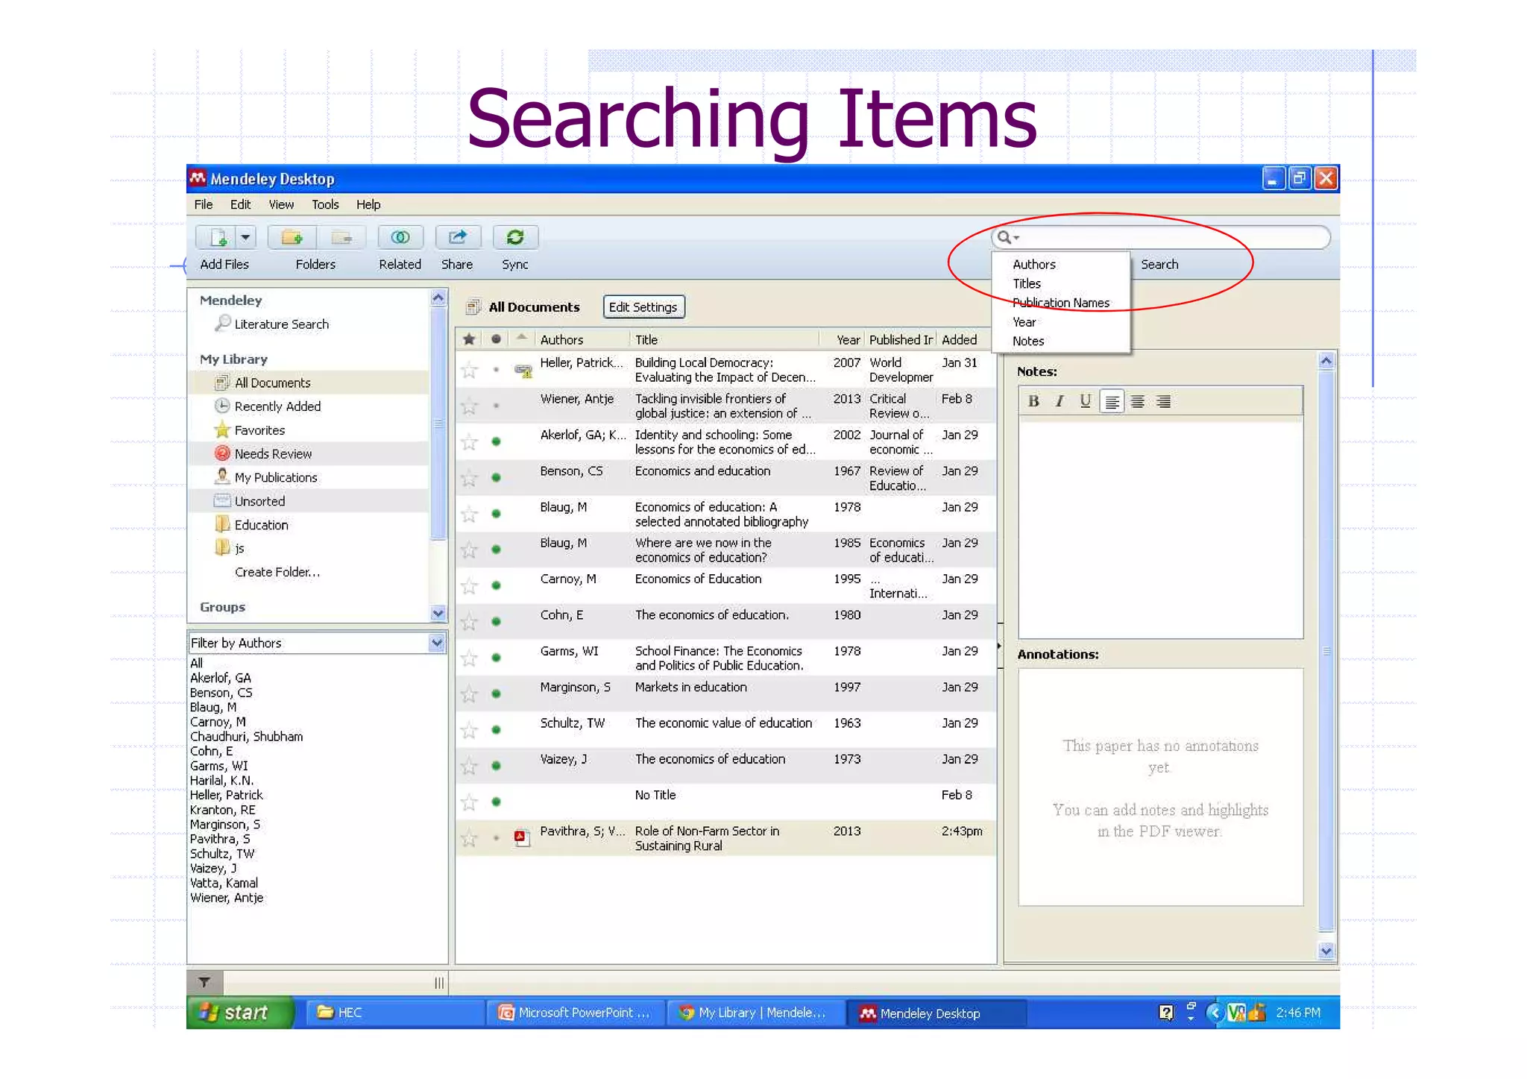Select Favorites in the sidebar

(259, 430)
